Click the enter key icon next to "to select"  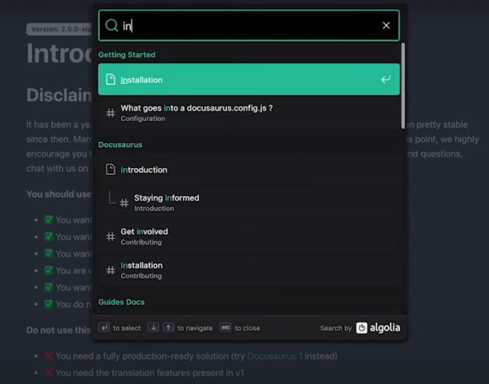pyautogui.click(x=104, y=327)
